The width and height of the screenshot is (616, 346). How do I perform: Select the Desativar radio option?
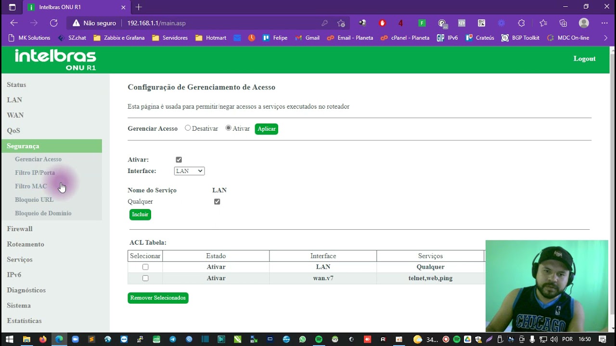188,128
